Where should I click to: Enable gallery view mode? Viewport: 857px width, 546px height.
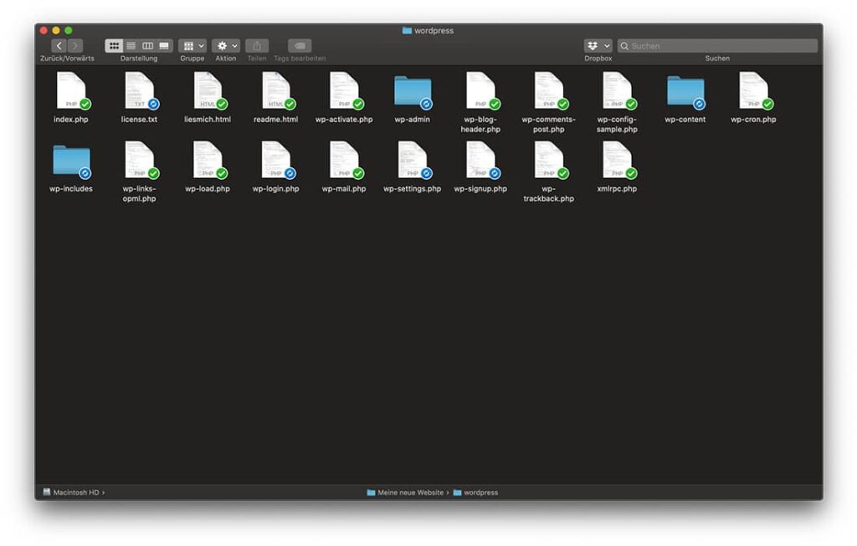[163, 45]
